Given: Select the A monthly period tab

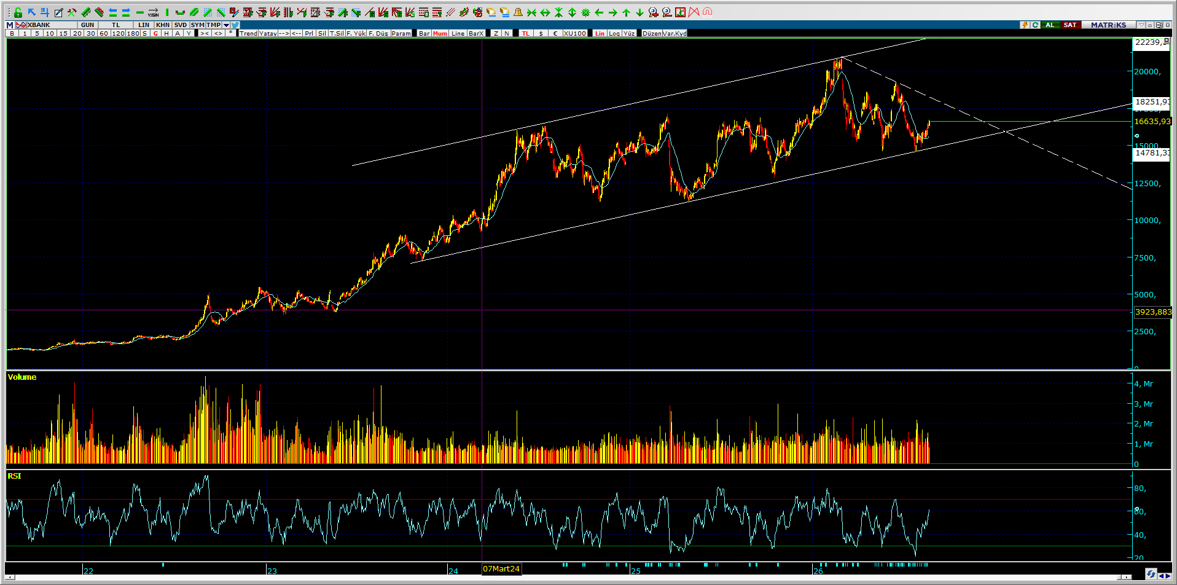Looking at the screenshot, I should point(178,33).
